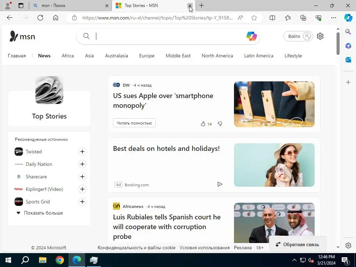Switch to the 'msn - Поиск' browser tab
Viewport: 356px width, 267px height.
click(70, 6)
